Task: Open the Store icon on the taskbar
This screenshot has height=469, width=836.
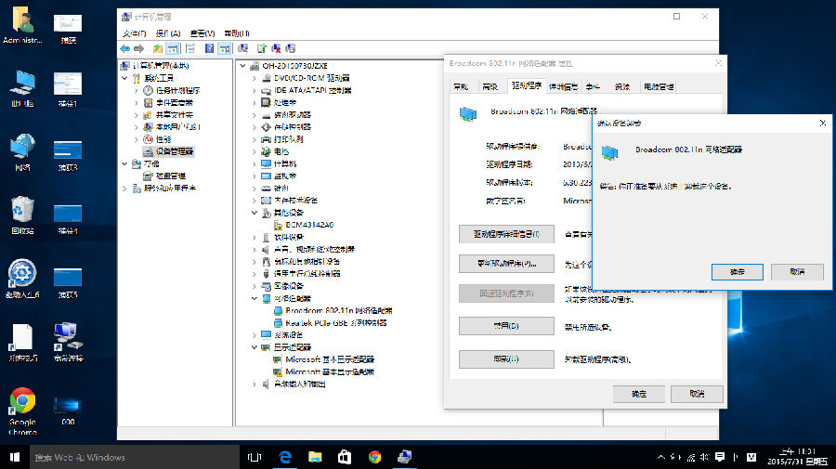Action: (345, 457)
